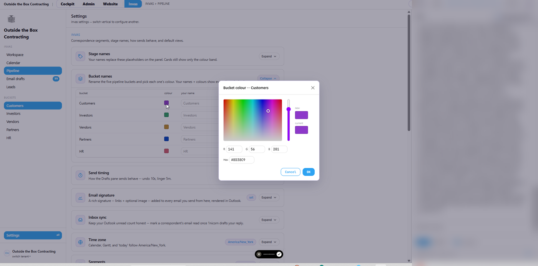
Task: Click the Time zone globe icon
Action: coord(80,242)
